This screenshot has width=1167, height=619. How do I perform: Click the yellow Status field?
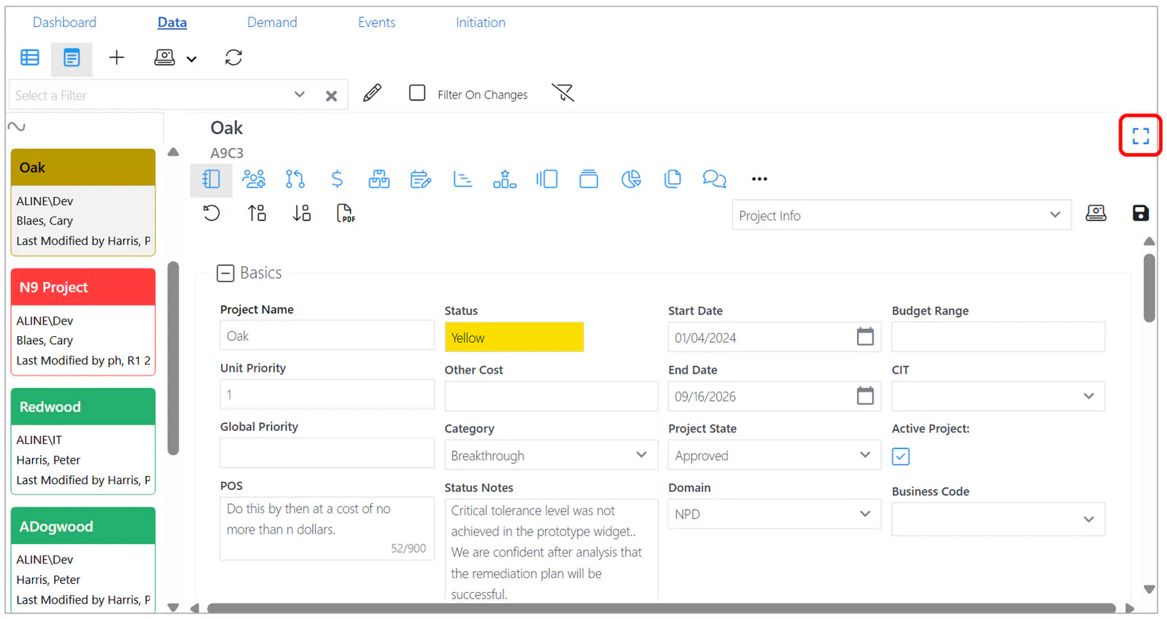click(x=514, y=337)
